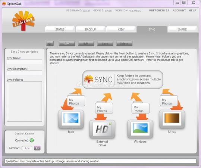This screenshot has height=168, width=201.
Task: Close the SpiderOak window
Action: pyautogui.click(x=193, y=3)
